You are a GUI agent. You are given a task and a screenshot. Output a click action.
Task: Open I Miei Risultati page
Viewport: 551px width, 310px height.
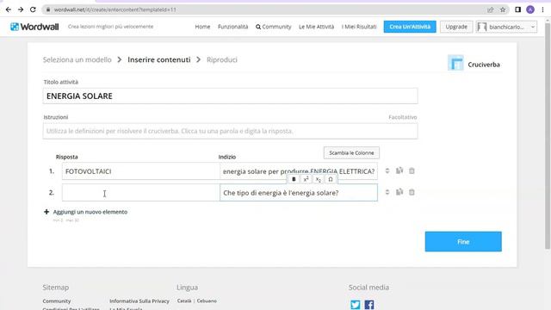(x=359, y=27)
